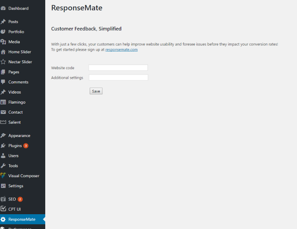
Task: Click the Portfolio sidebar icon
Action: [3, 31]
